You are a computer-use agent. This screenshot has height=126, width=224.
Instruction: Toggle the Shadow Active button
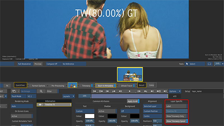(107, 111)
